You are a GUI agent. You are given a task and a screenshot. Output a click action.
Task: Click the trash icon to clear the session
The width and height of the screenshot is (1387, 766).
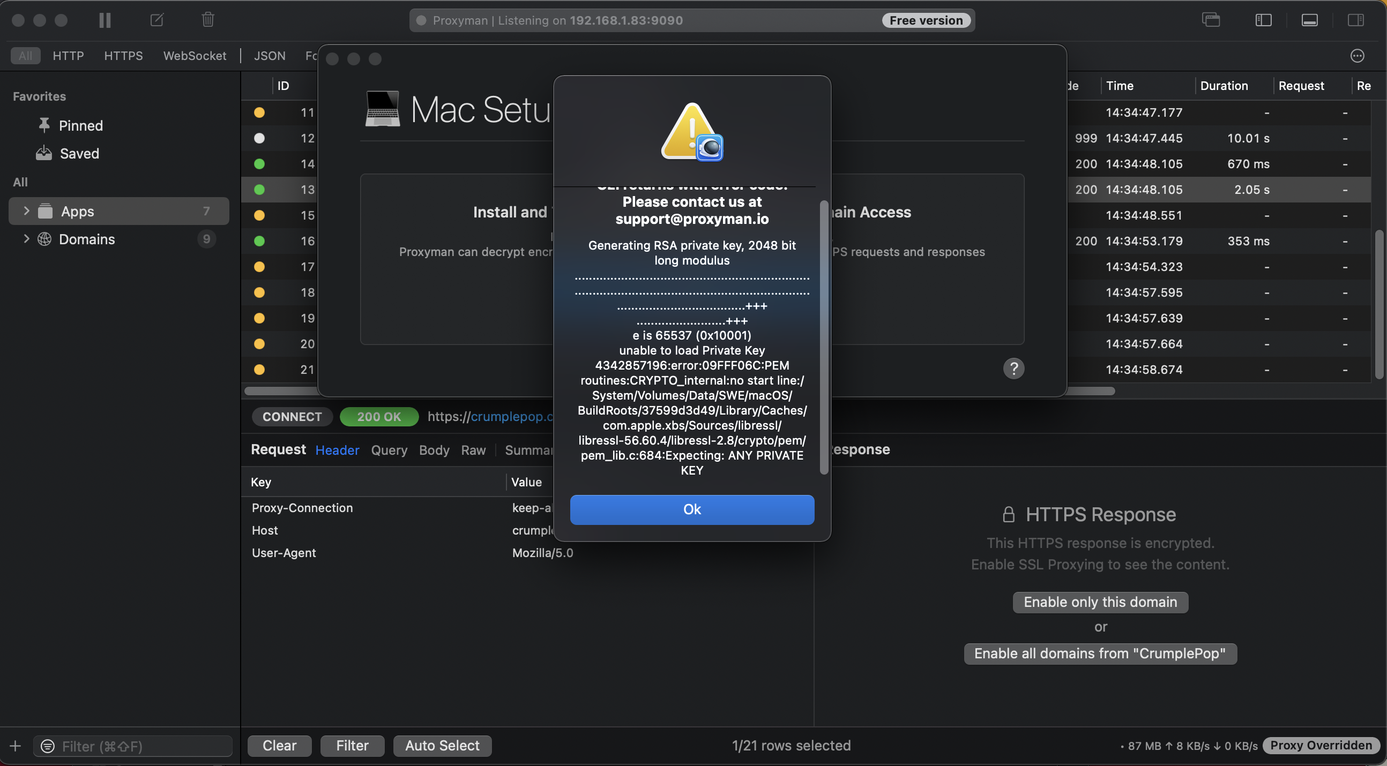[208, 20]
